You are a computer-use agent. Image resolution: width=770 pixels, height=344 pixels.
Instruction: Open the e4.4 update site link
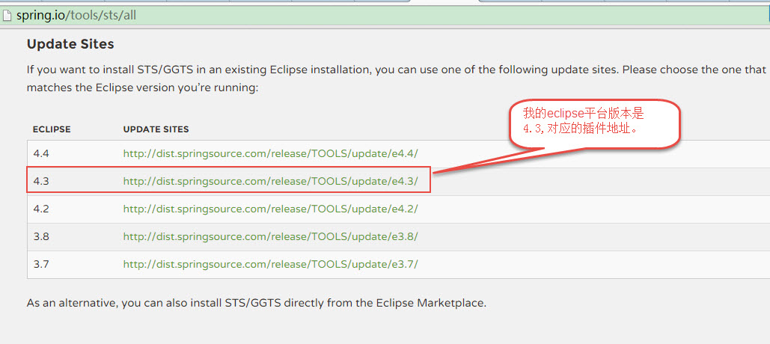tap(271, 153)
